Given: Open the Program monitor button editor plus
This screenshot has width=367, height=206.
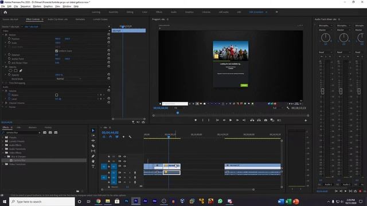Looking at the screenshot, I should (x=306, y=120).
